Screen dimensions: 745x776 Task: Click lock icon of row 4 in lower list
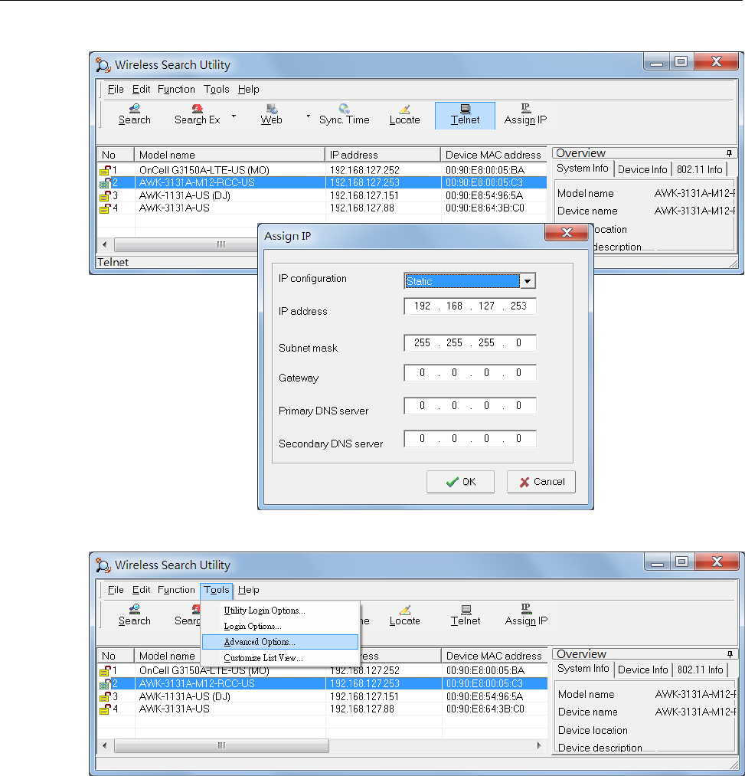click(x=105, y=709)
